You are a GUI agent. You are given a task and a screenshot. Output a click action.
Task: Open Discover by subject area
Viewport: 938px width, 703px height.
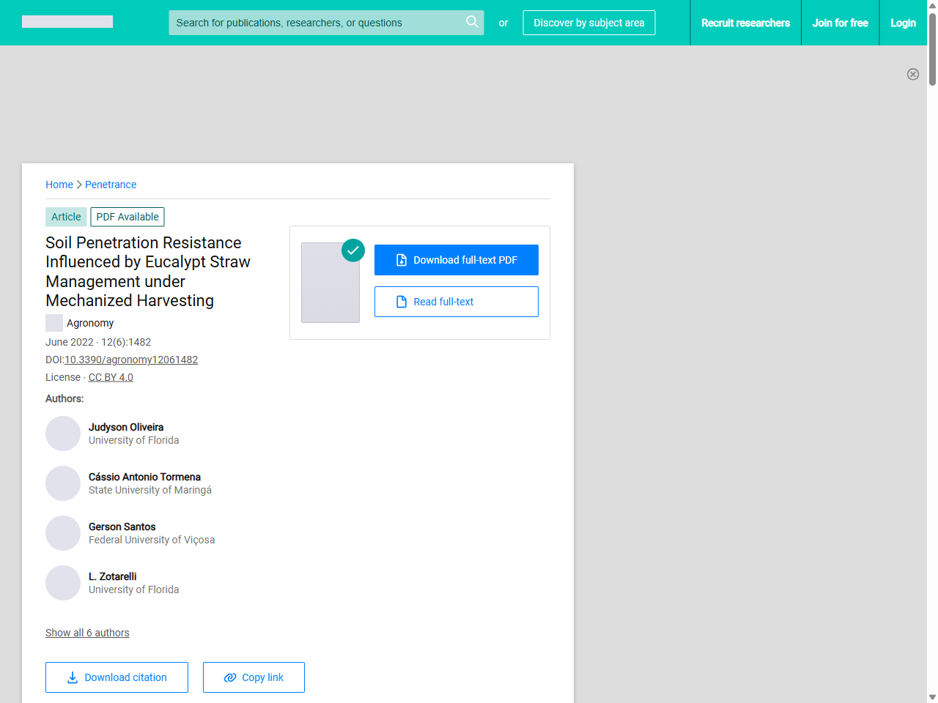click(588, 23)
